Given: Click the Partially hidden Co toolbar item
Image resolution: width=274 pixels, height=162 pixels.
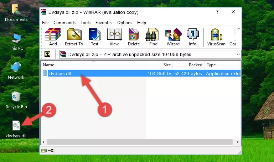Looking at the screenshot, I should pos(233,37).
